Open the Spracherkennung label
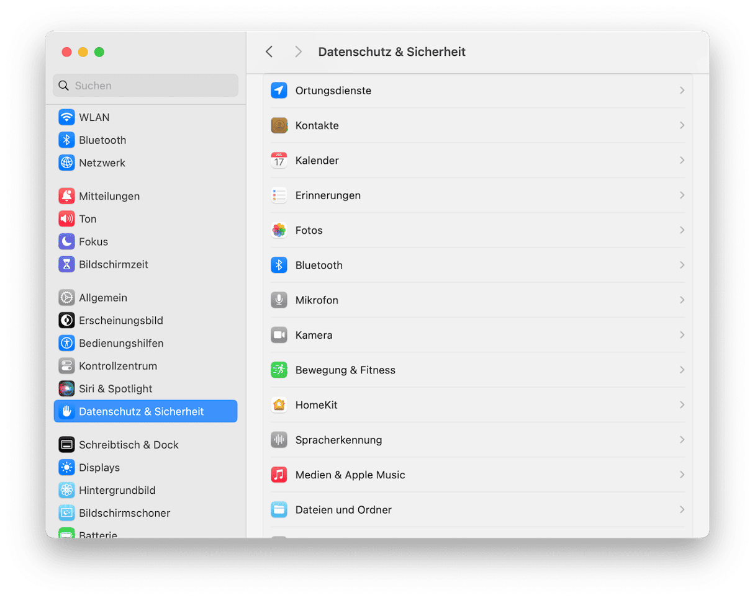Viewport: 755px width, 598px height. click(x=338, y=440)
